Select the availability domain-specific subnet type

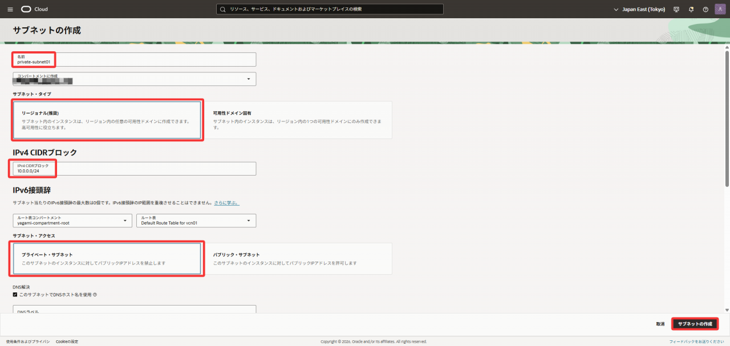(298, 120)
